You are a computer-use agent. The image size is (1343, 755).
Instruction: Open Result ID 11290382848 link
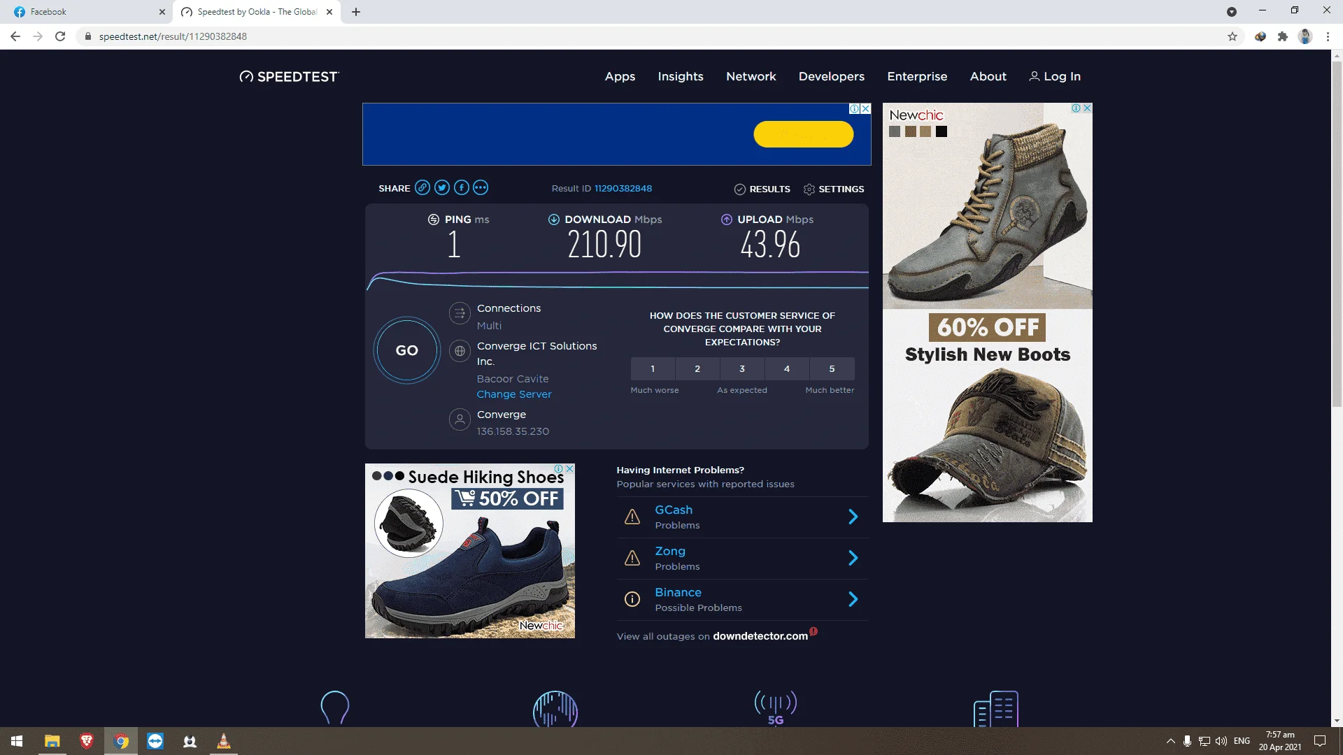623,188
